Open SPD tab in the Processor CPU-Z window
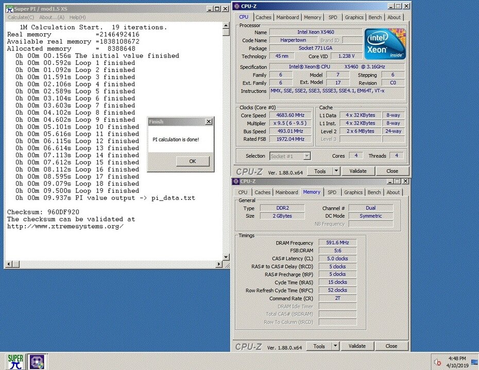The width and height of the screenshot is (479, 370). click(333, 17)
